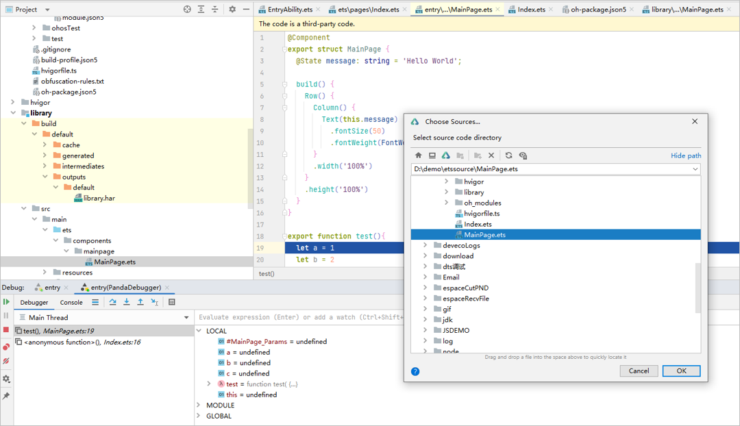This screenshot has width=740, height=426.
Task: Select library.har in the project tree
Action: coord(99,198)
